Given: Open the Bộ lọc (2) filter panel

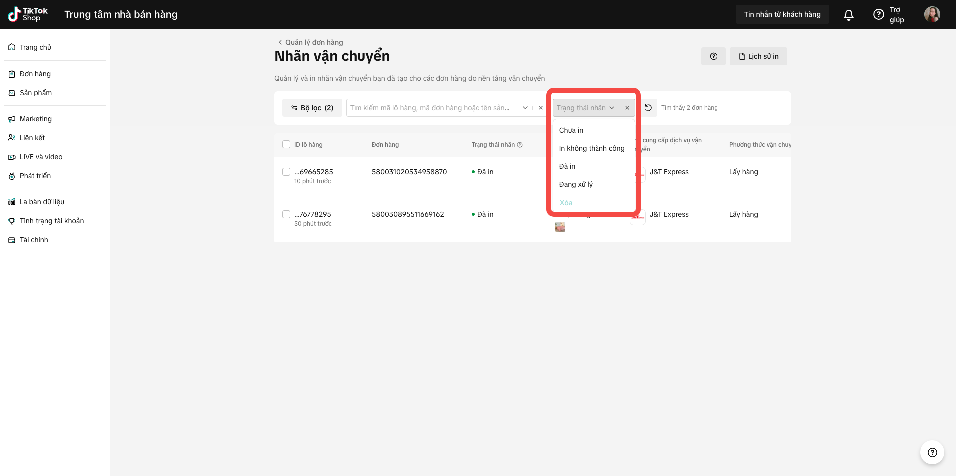Looking at the screenshot, I should 312,108.
